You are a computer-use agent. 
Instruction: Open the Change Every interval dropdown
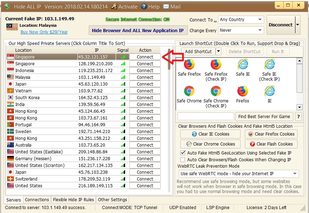click(x=241, y=30)
